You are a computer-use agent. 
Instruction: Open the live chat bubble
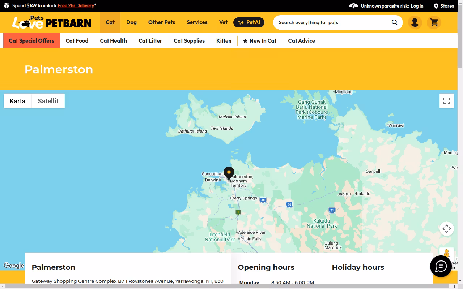pyautogui.click(x=441, y=266)
